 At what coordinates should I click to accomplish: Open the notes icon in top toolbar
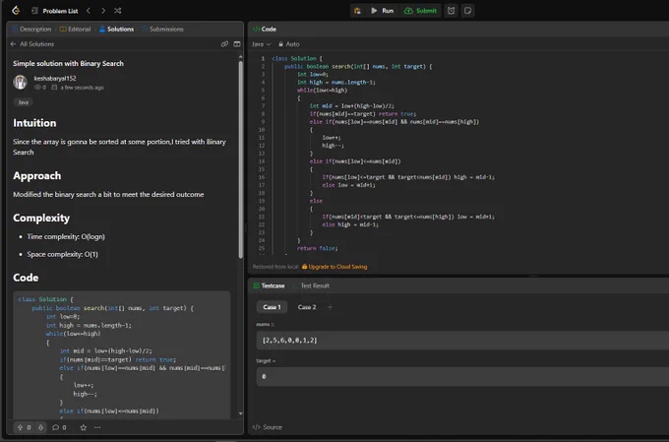coord(467,11)
